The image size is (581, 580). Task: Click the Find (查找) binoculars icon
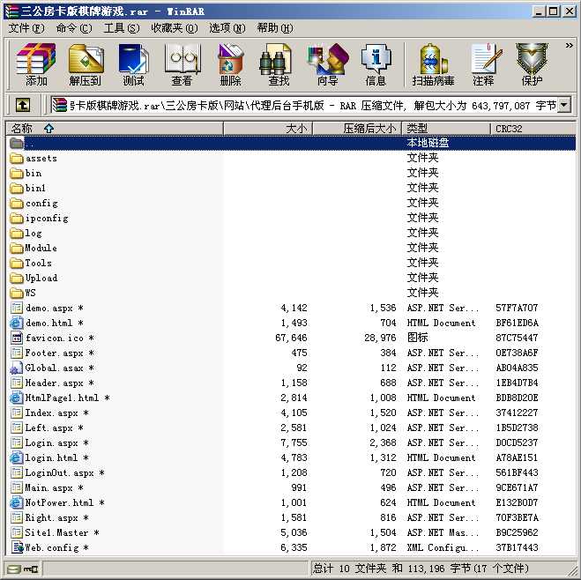pyautogui.click(x=275, y=59)
